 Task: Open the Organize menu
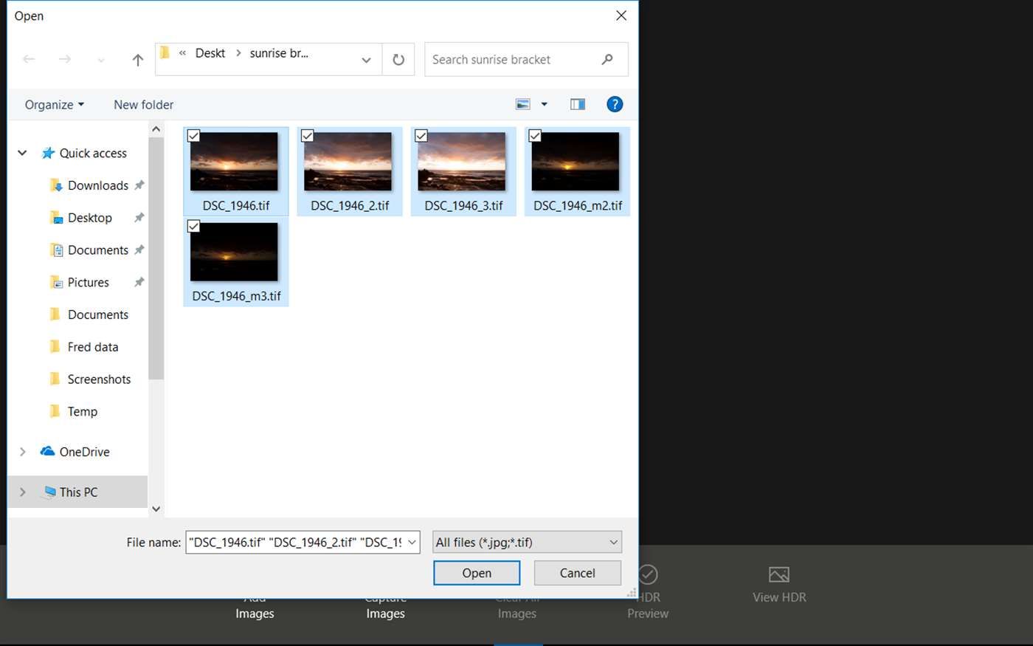coord(55,105)
